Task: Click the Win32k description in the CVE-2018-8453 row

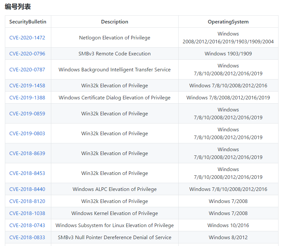Action: tap(115, 173)
